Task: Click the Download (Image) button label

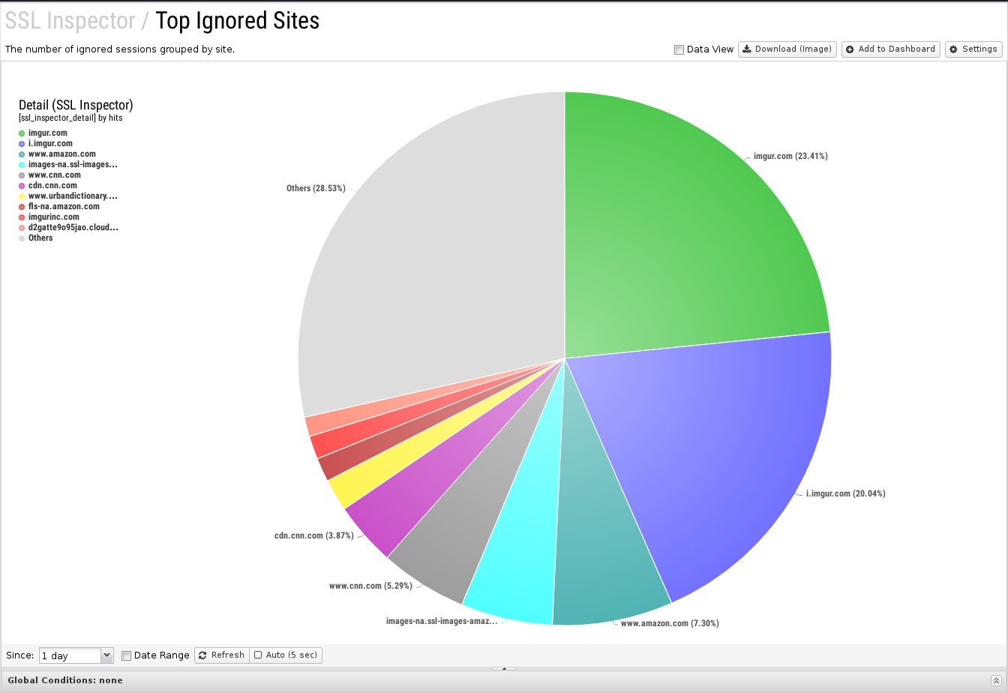Action: [x=793, y=49]
